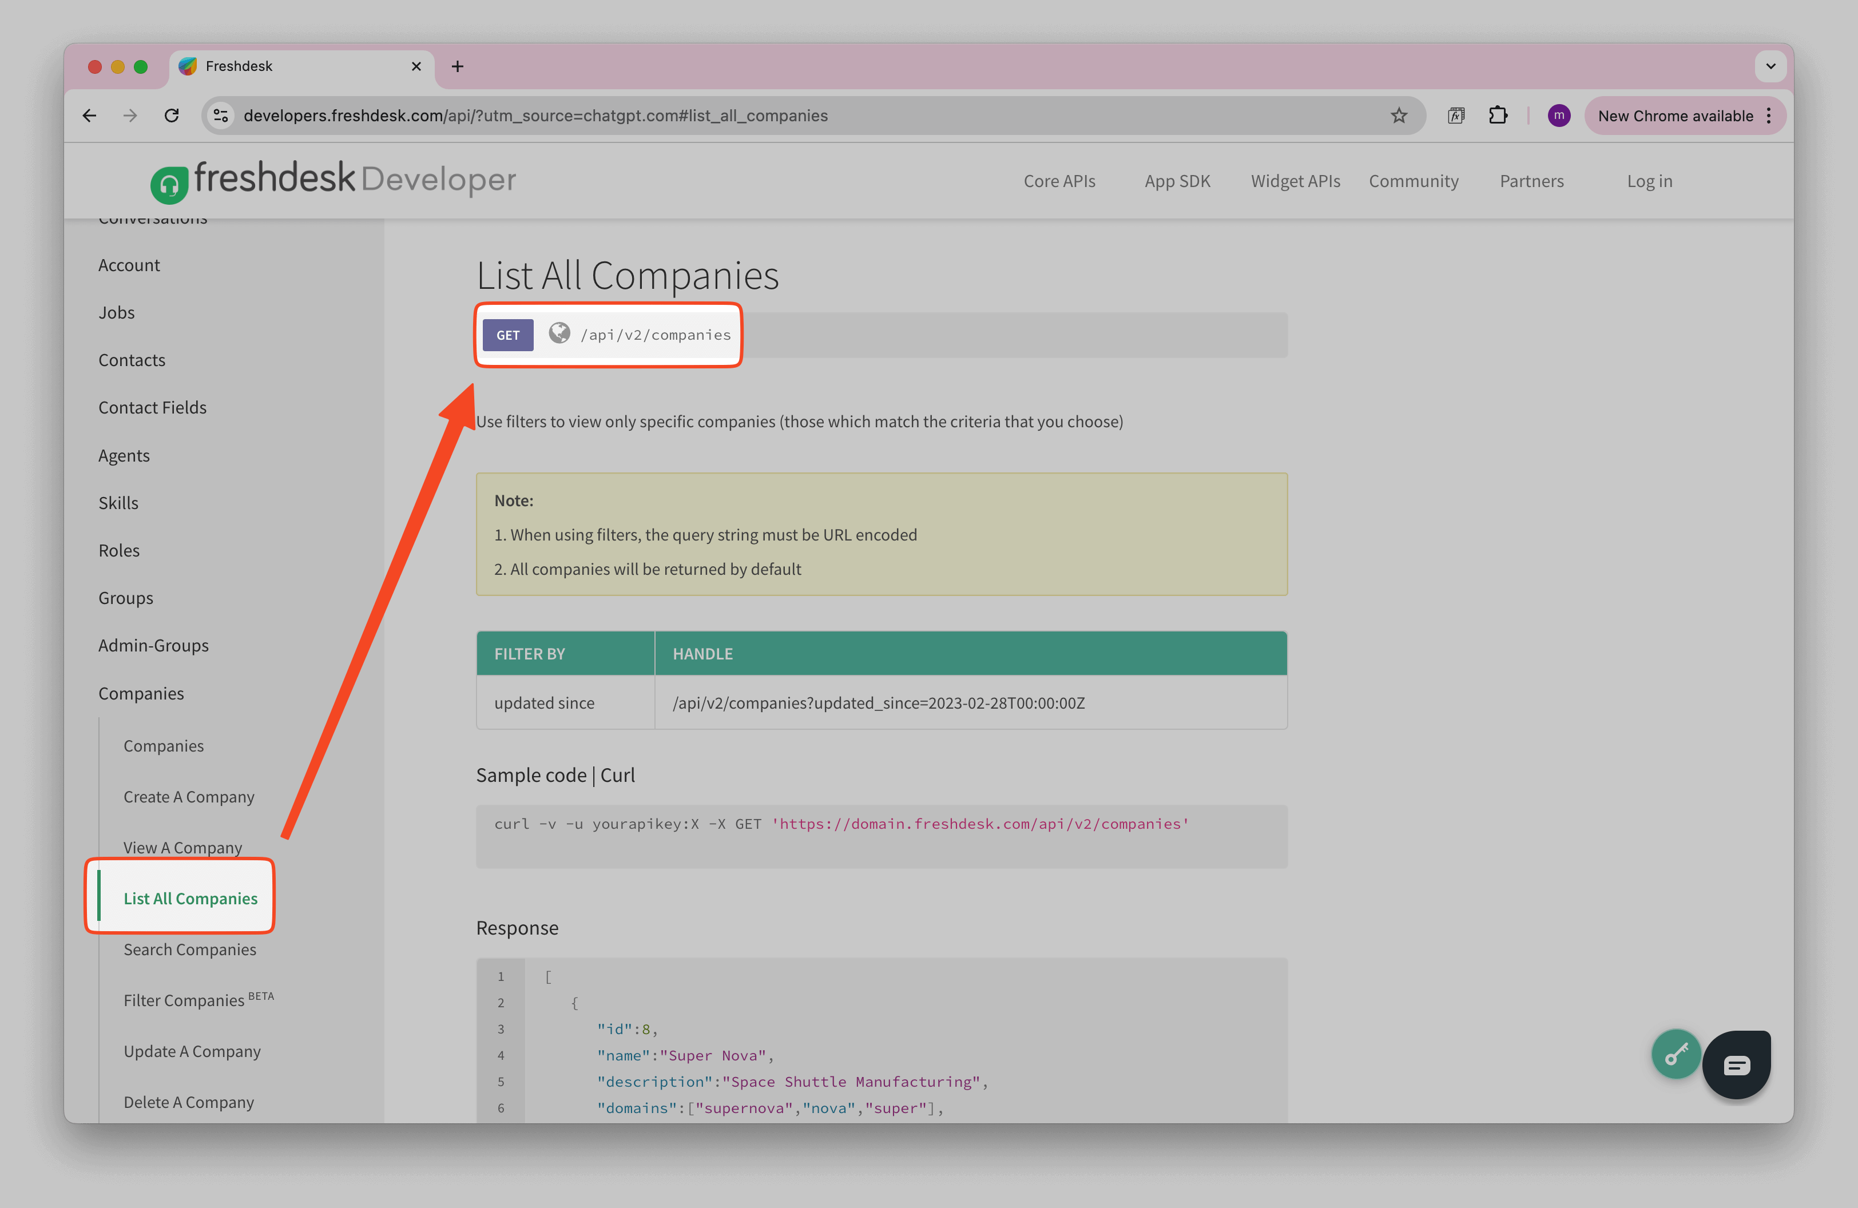Screen dimensions: 1858x1208
Task: Click the 'Sample code | Curl' heading
Action: tap(555, 775)
